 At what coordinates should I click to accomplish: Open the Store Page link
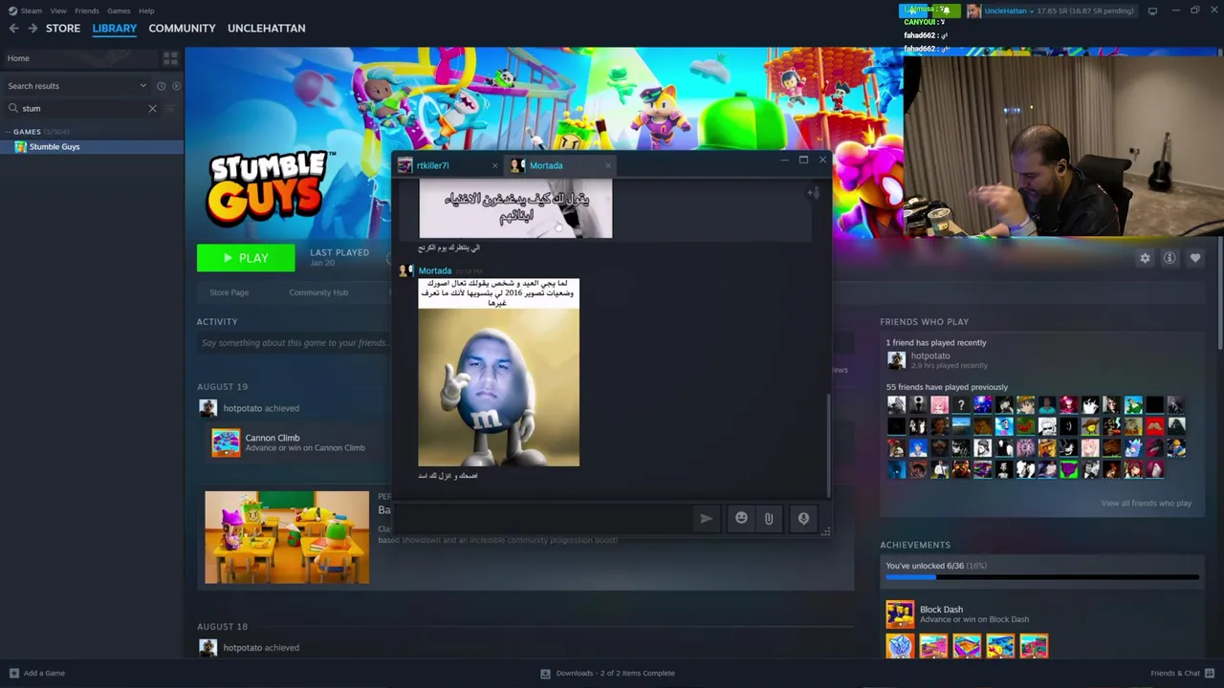(229, 292)
